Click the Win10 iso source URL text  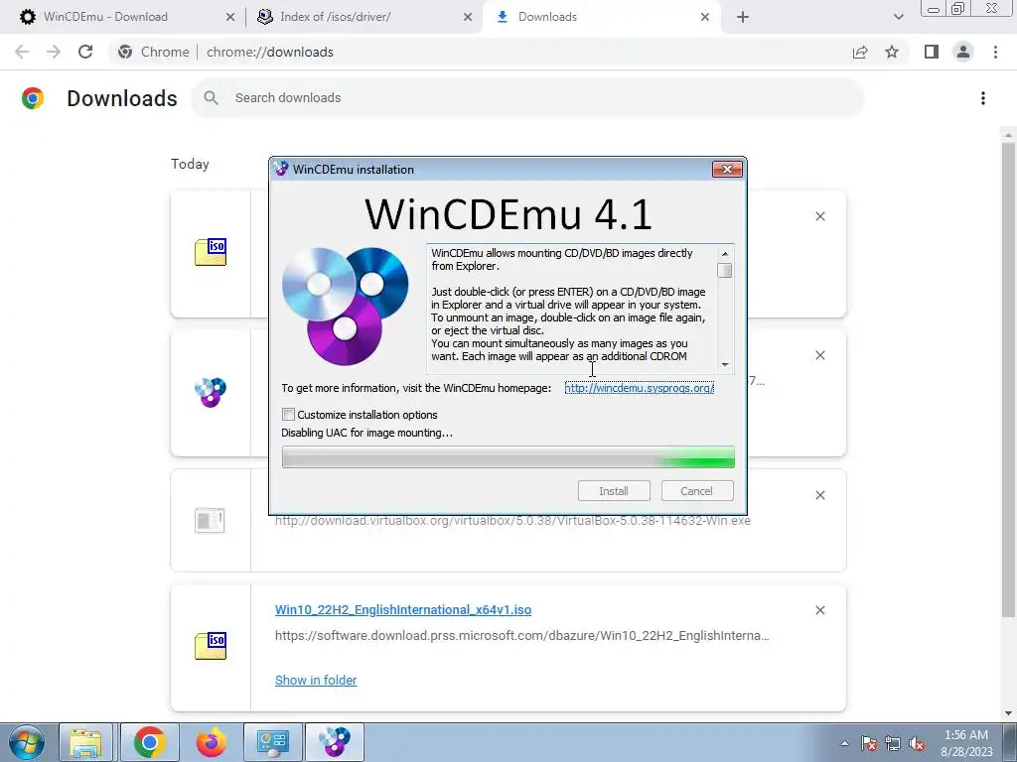(522, 636)
